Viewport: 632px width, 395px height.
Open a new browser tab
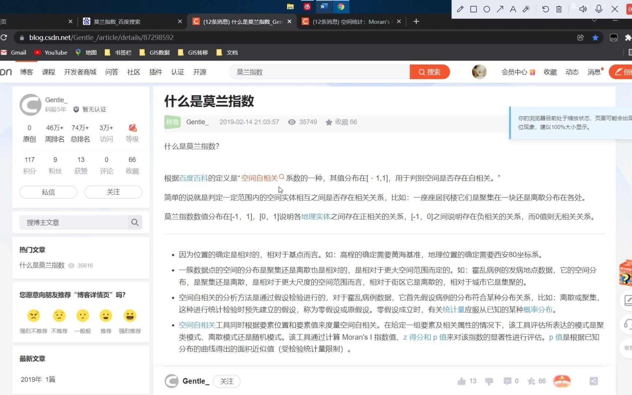coord(416,22)
